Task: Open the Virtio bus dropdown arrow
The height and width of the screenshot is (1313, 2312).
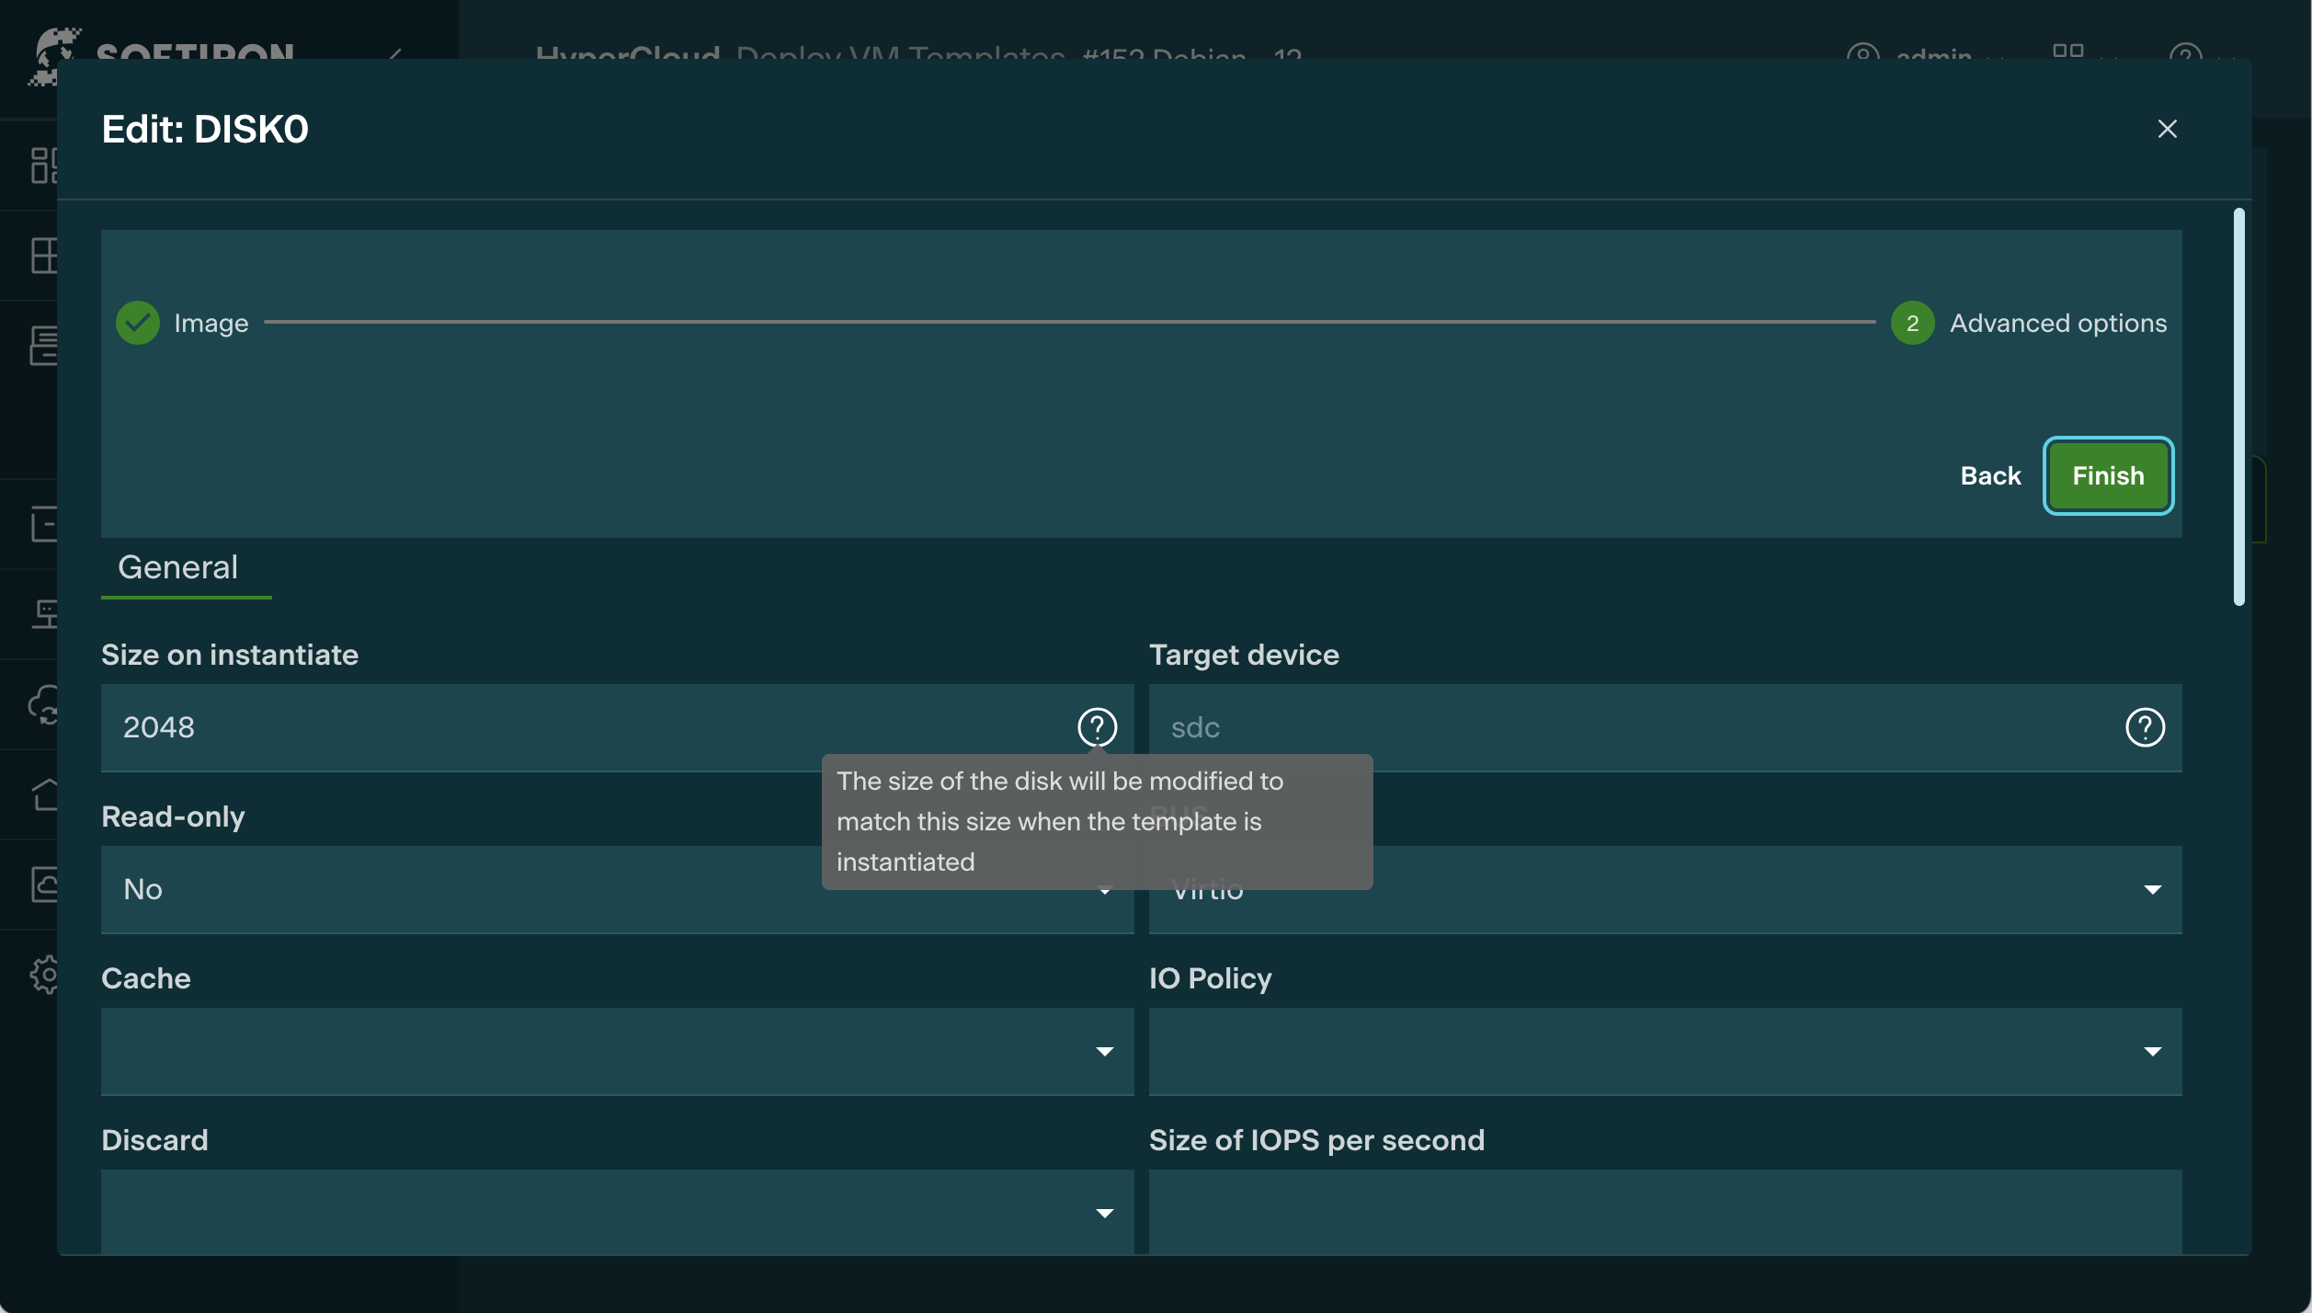Action: click(2152, 889)
